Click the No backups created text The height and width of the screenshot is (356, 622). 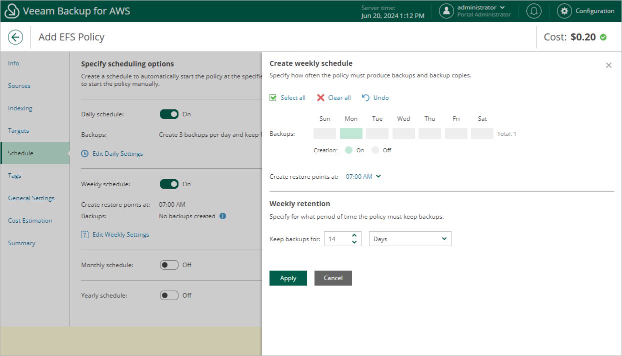point(187,216)
